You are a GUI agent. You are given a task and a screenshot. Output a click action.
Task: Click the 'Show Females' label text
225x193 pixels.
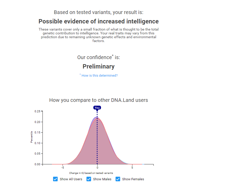tap(133, 179)
